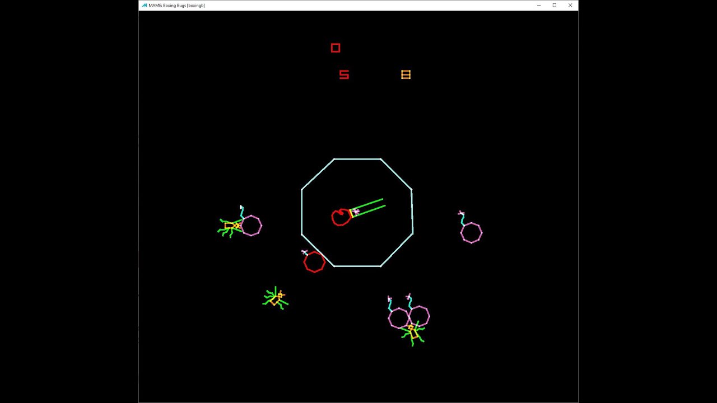Click the red boxing glove inside the octagon
The height and width of the screenshot is (403, 717).
341,217
